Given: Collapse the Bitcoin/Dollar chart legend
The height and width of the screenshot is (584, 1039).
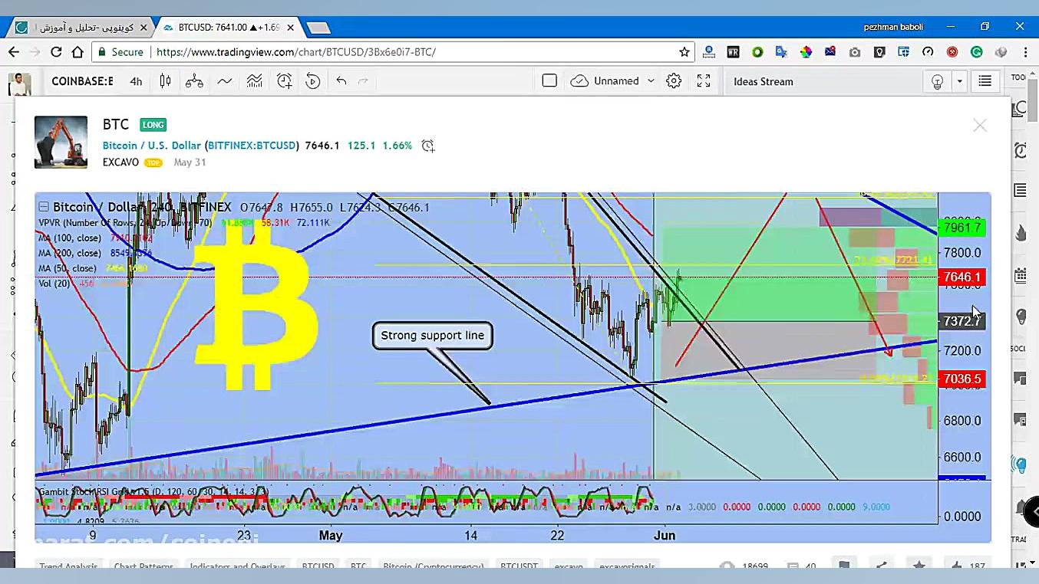Looking at the screenshot, I should click(x=44, y=207).
